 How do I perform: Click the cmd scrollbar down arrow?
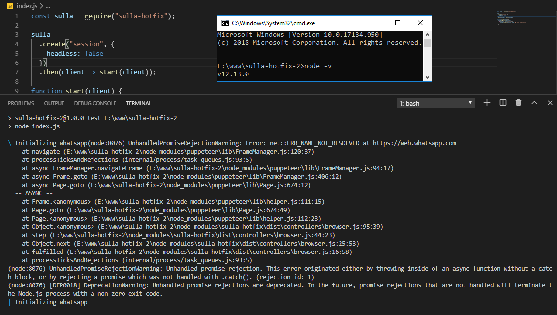pos(427,77)
